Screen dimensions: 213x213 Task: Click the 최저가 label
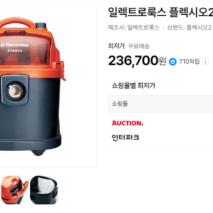116,46
